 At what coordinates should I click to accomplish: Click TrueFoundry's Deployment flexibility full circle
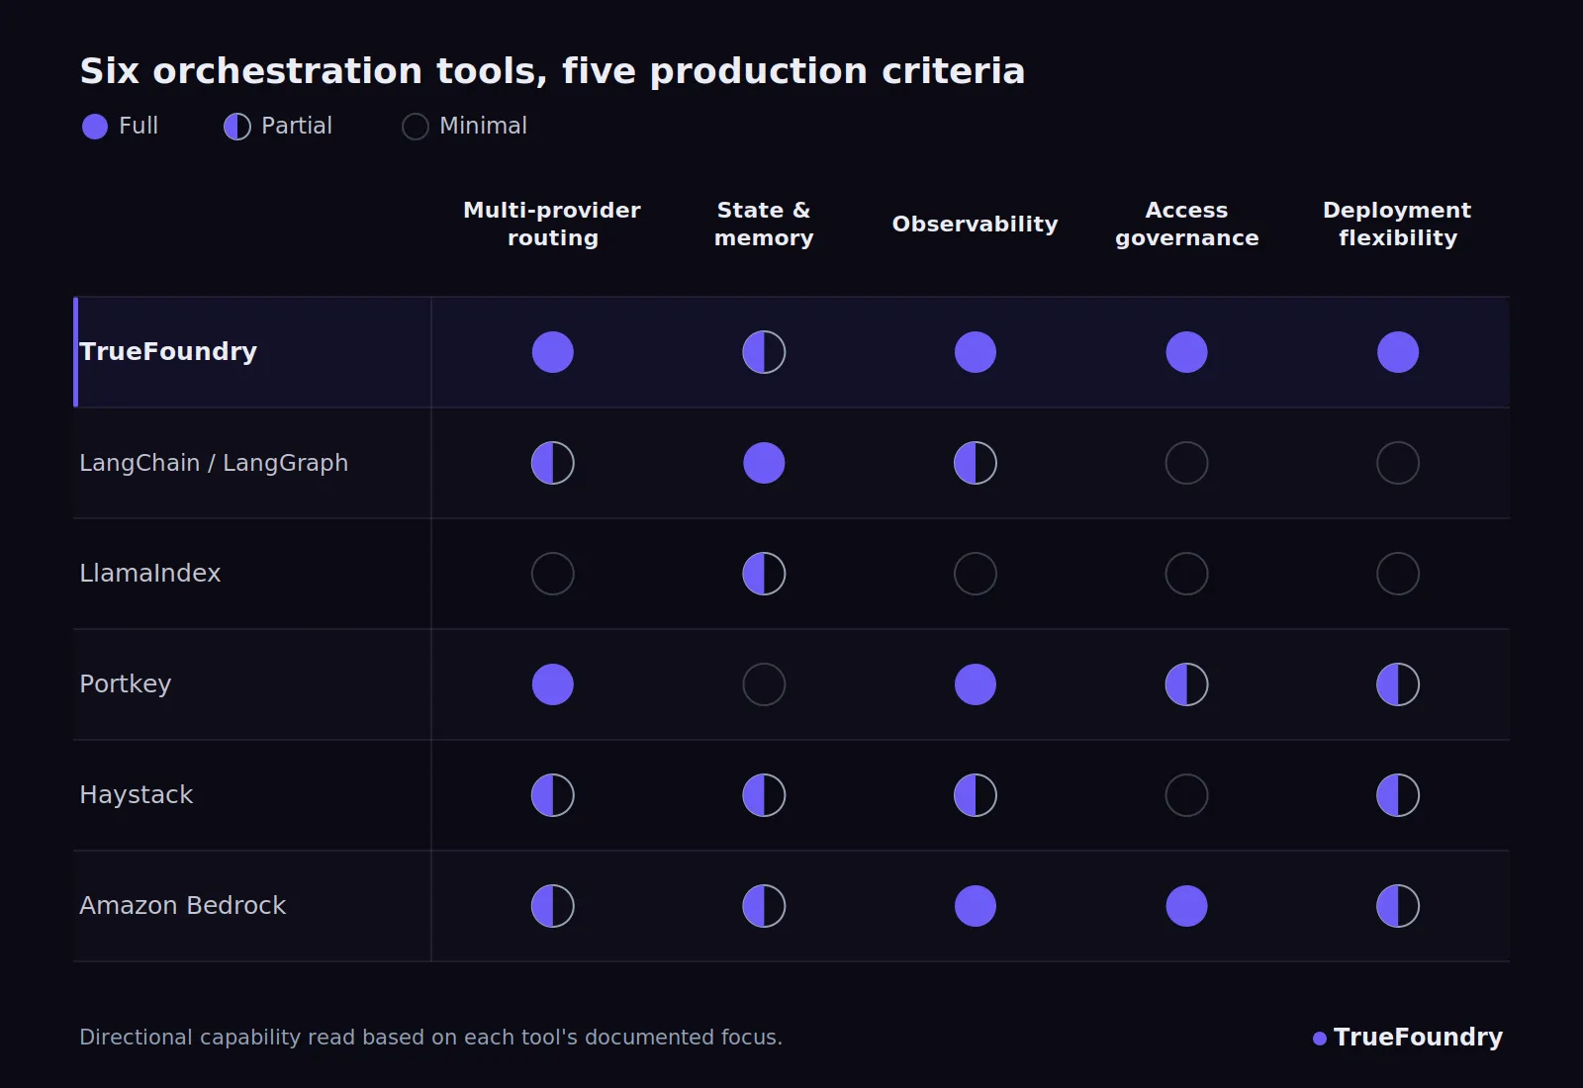pyautogui.click(x=1398, y=352)
